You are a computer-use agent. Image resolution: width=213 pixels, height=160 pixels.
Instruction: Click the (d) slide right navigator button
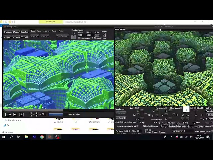tap(146, 115)
